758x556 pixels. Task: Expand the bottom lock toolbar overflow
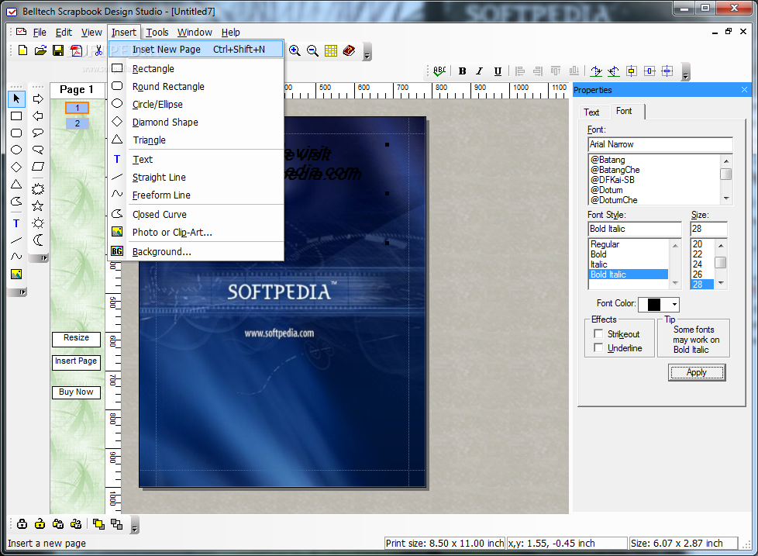coord(135,525)
